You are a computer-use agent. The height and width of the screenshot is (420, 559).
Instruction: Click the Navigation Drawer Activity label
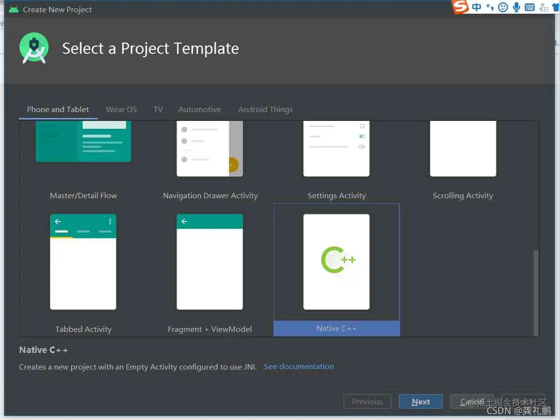tap(210, 195)
